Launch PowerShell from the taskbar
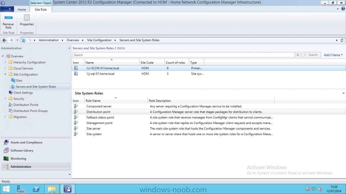This screenshot has height=194, width=346. [x=36, y=189]
